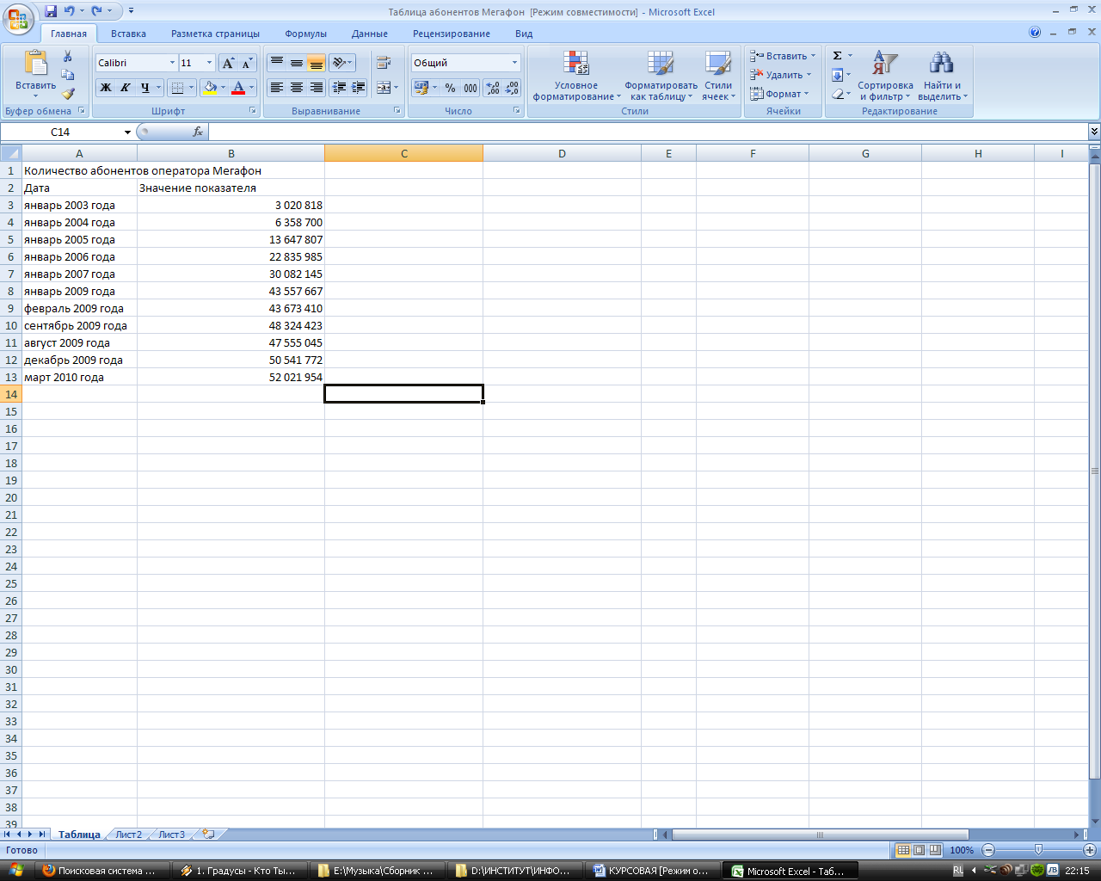Image resolution: width=1101 pixels, height=881 pixels.
Task: Decrease font size with the small A button
Action: point(247,63)
